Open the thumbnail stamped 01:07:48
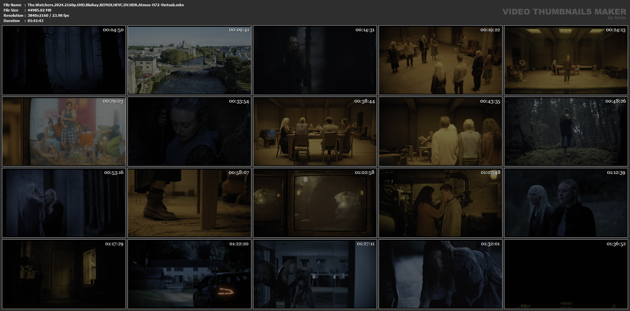 pos(440,203)
